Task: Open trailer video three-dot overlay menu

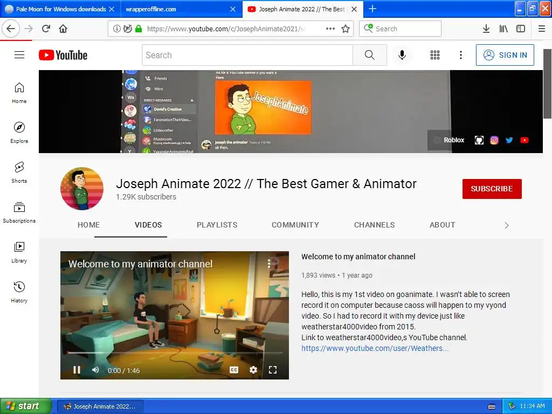Action: coord(269,263)
